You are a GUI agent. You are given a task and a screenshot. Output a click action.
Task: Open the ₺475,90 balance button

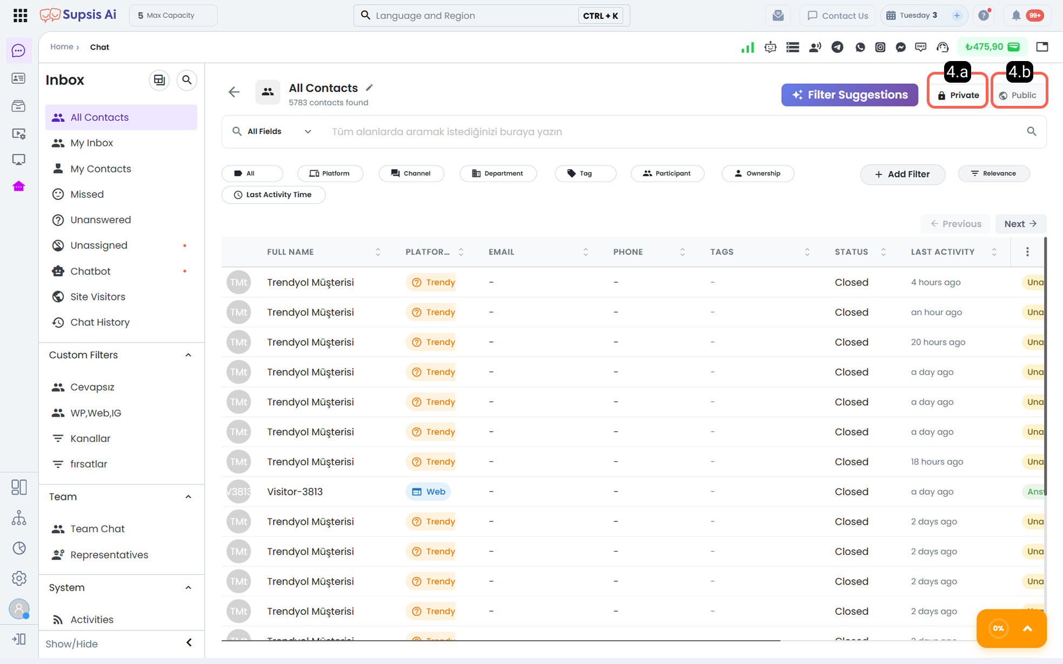pyautogui.click(x=992, y=47)
